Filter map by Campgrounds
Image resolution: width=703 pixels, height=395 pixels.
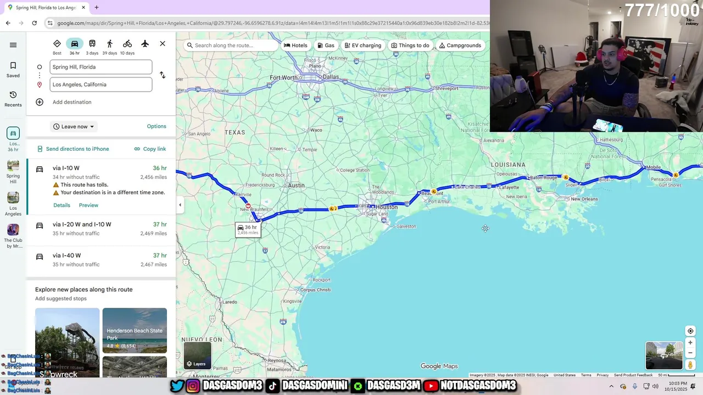pyautogui.click(x=460, y=46)
